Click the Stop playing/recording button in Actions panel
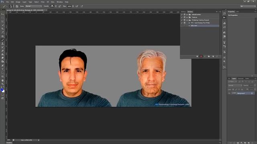Screen dimensions: 257x144 (197, 56)
